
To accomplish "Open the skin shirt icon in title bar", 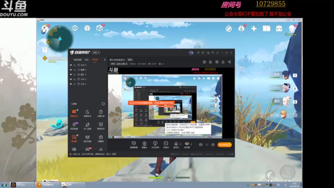I will pos(213,53).
